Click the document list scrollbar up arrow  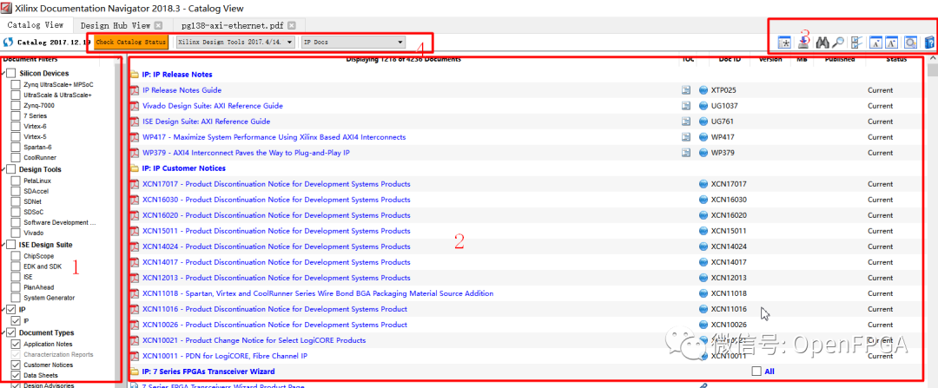pyautogui.click(x=932, y=58)
